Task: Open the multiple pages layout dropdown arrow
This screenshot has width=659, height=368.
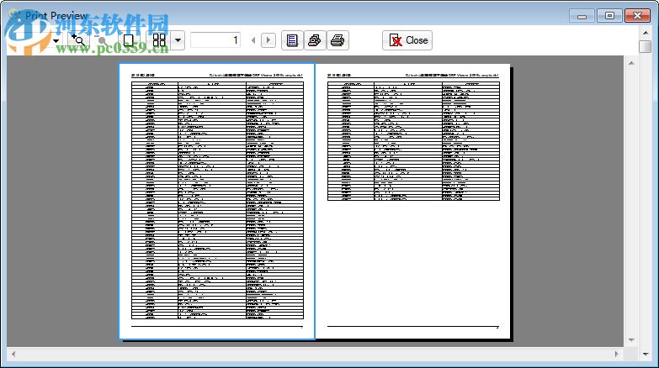Action: coord(178,40)
